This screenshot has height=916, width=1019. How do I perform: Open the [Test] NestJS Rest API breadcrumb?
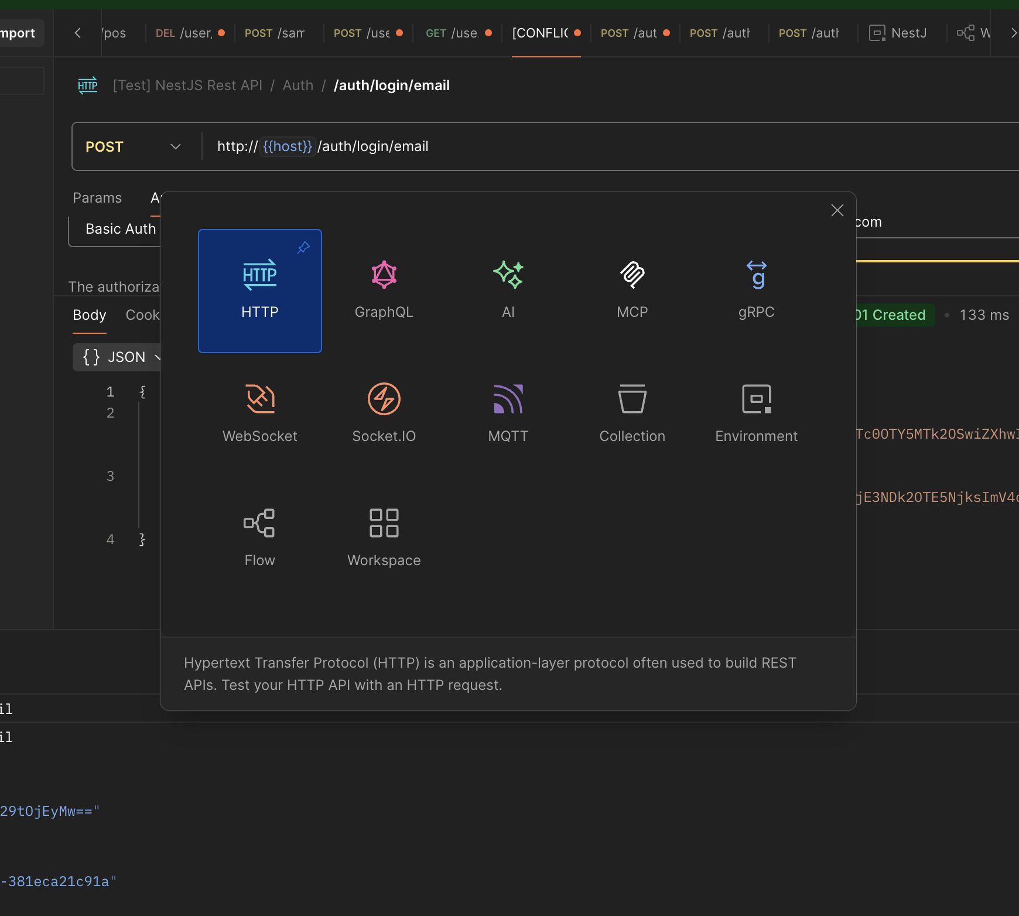187,86
